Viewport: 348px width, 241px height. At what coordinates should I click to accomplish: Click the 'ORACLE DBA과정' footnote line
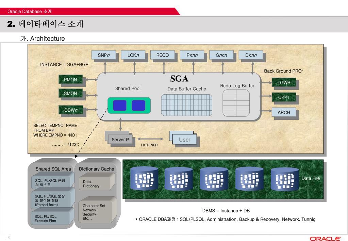point(225,220)
